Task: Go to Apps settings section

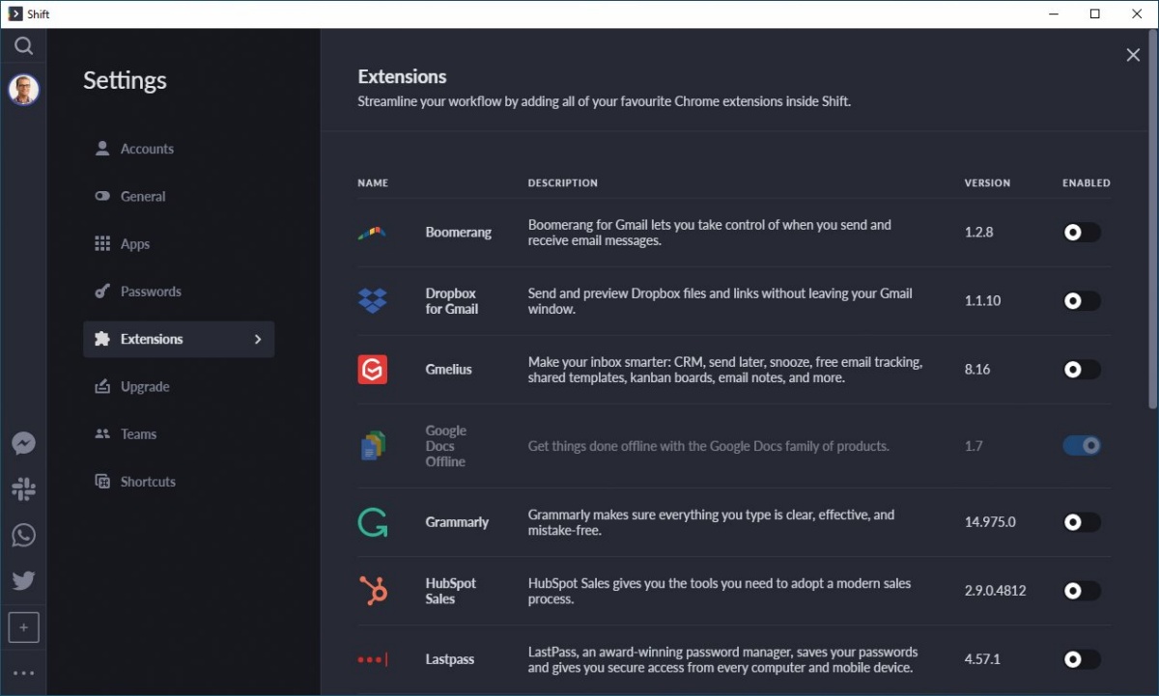Action: click(x=179, y=243)
